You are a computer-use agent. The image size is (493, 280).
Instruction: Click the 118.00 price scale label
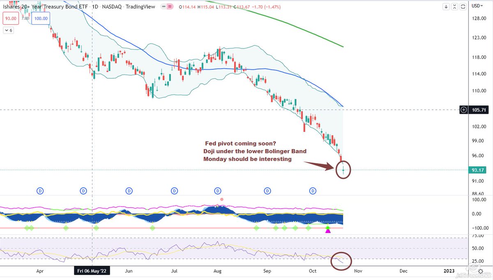[479, 57]
